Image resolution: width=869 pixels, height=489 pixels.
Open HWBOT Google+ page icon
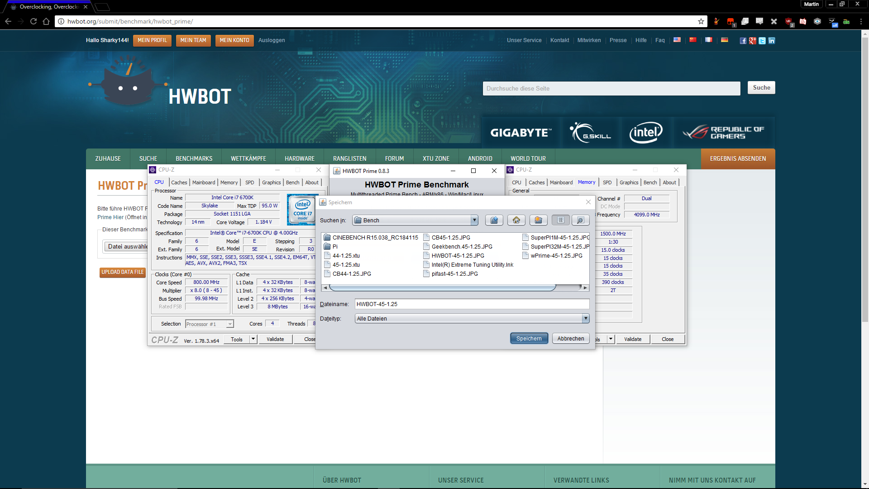tap(753, 41)
